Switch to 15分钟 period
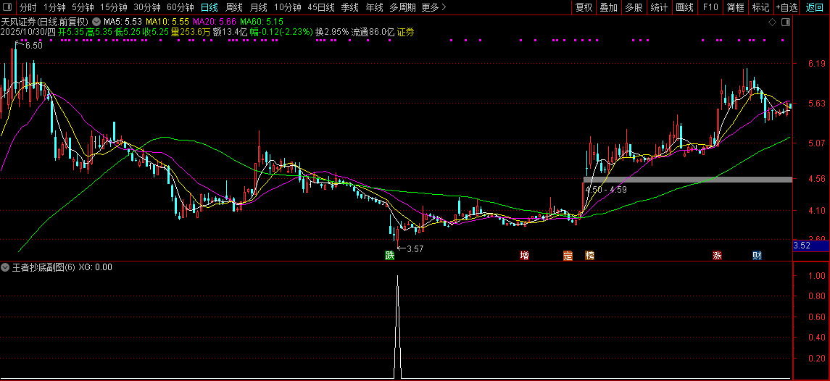The image size is (830, 381). [114, 7]
